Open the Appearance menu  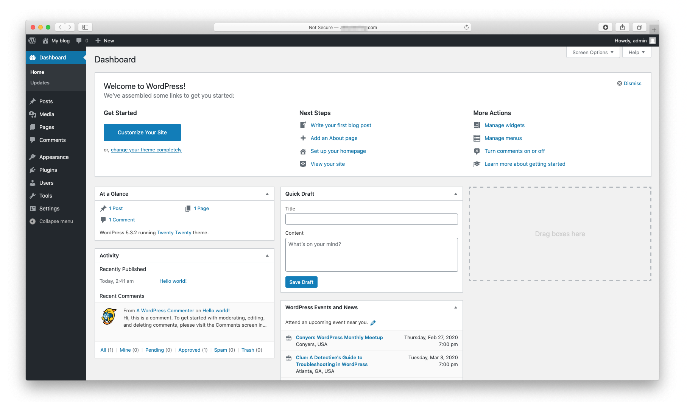pyautogui.click(x=56, y=157)
